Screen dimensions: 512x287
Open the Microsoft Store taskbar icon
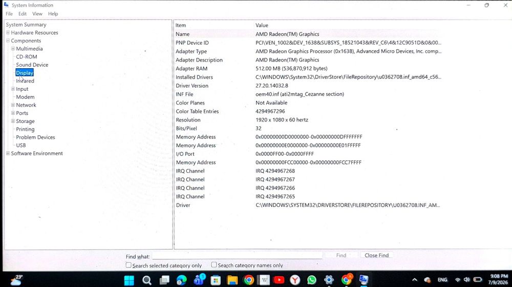pyautogui.click(x=216, y=280)
